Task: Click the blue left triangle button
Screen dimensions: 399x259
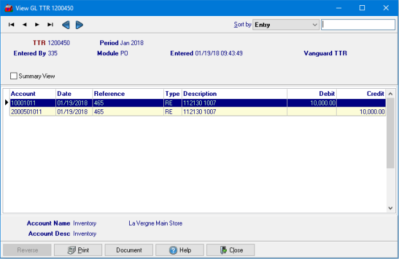Action: coord(66,25)
